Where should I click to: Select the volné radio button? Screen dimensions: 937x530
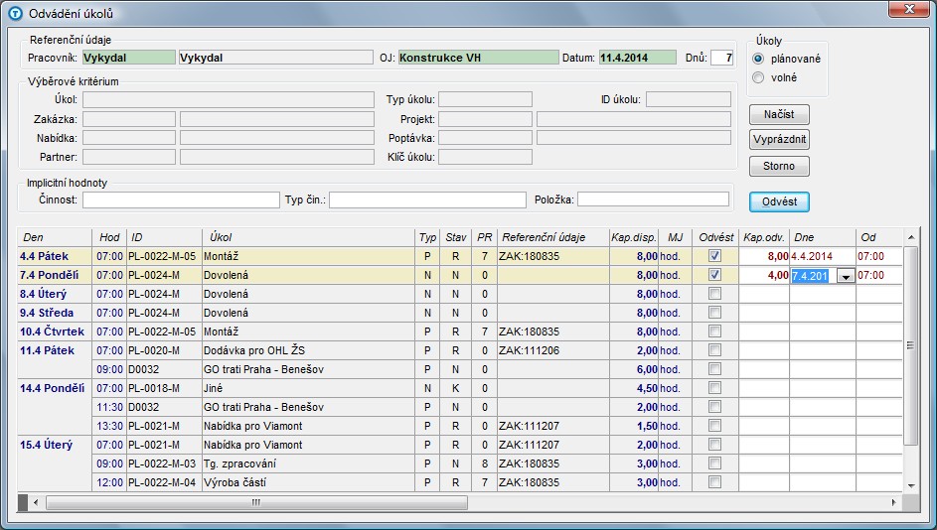tap(758, 77)
